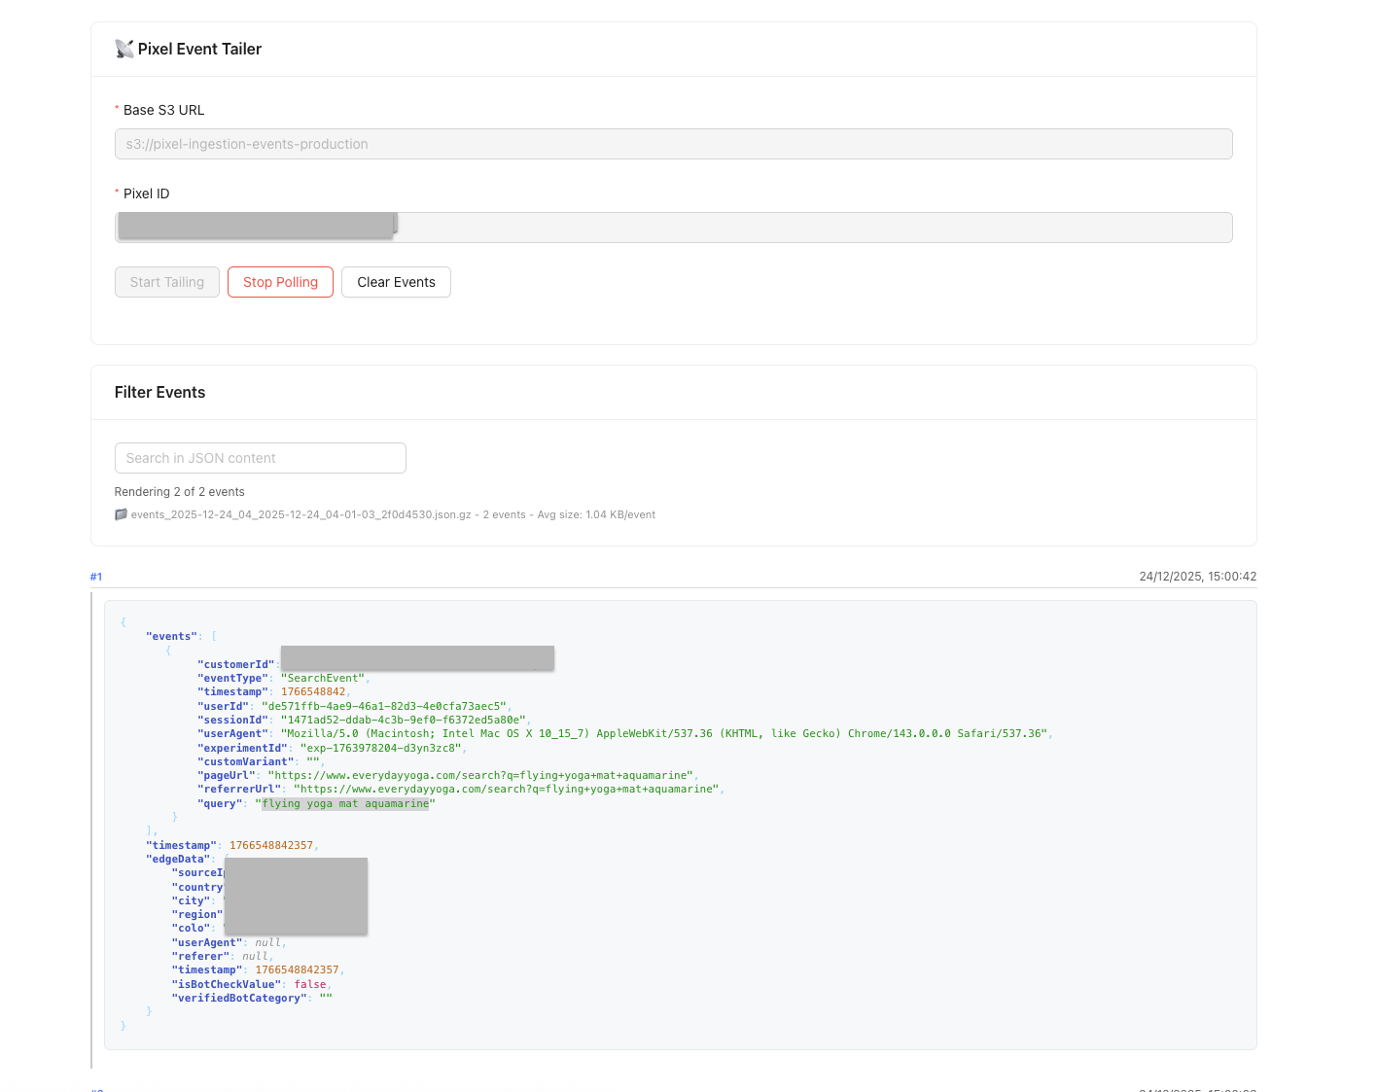Focus the Search in JSON content box

click(x=260, y=458)
